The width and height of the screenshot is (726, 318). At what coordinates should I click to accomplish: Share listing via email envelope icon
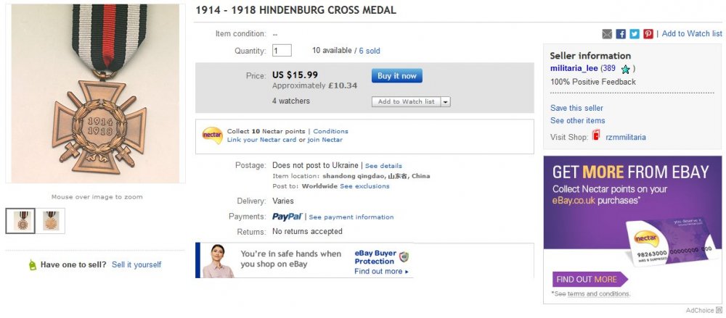[608, 34]
